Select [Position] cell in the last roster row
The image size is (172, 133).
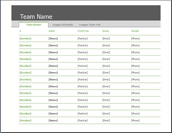[x=83, y=121]
